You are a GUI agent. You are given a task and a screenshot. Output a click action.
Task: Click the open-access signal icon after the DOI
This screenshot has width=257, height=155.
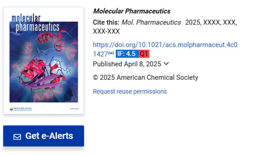coord(111,53)
